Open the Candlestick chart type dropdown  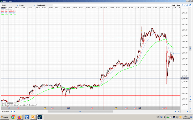point(44,5)
